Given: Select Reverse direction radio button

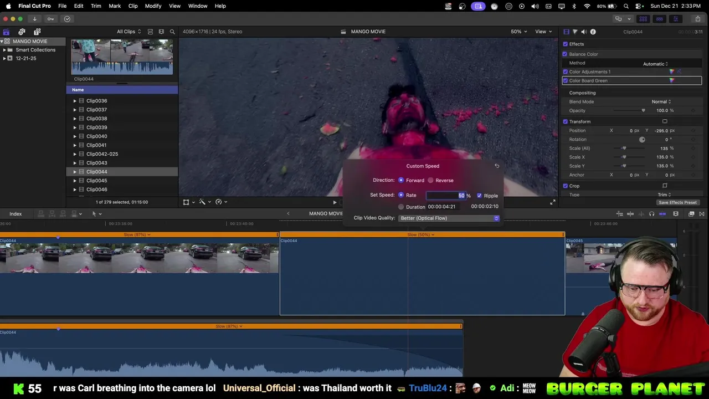Looking at the screenshot, I should [x=430, y=180].
